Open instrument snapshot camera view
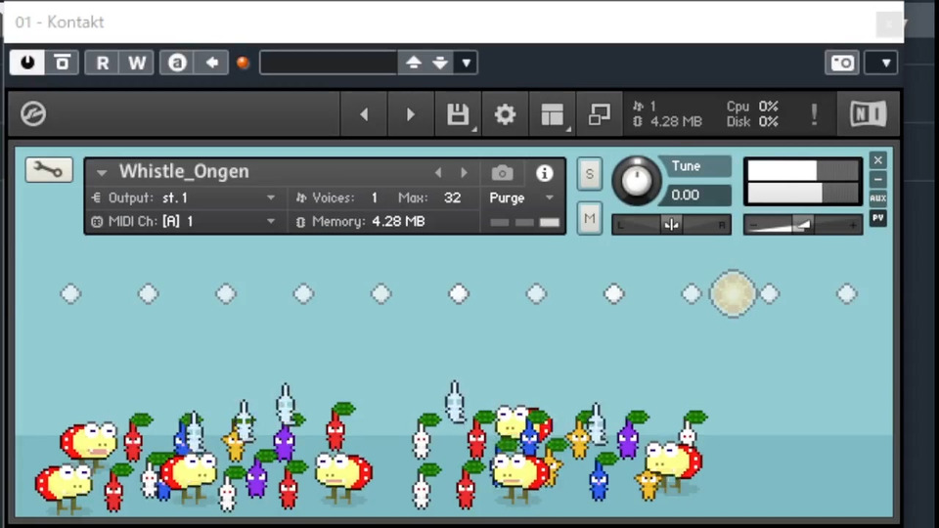The image size is (939, 528). tap(502, 173)
